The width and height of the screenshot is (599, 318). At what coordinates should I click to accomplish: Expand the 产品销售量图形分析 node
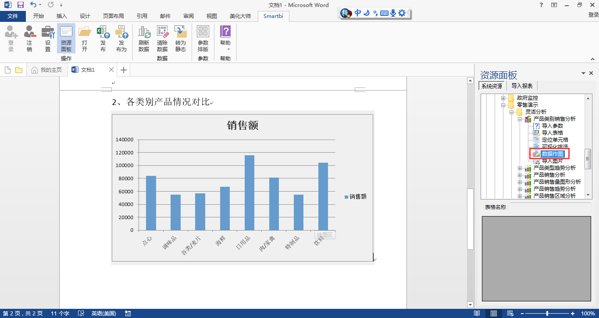(520, 182)
